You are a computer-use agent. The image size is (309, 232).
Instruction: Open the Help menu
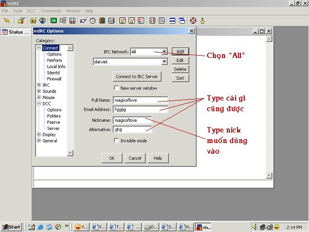89,11
